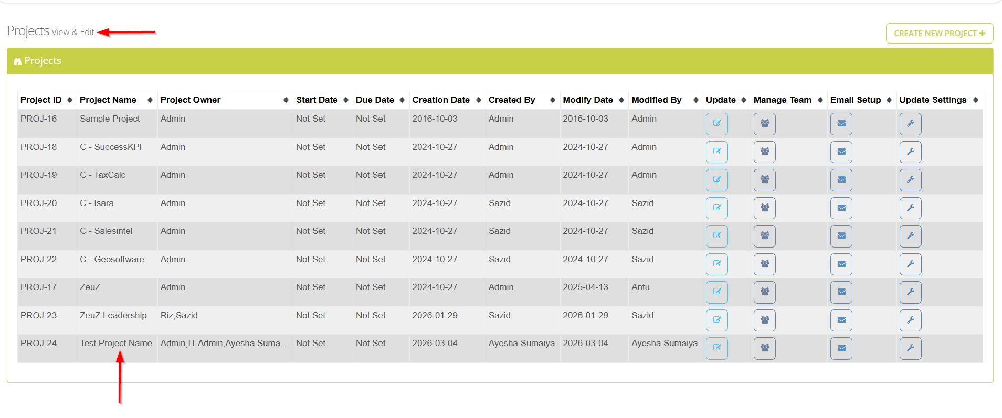Click the edit icon for PROJ-16

coord(716,124)
